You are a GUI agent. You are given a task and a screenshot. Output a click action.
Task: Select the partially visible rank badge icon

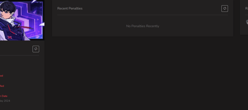[x=247, y=23]
